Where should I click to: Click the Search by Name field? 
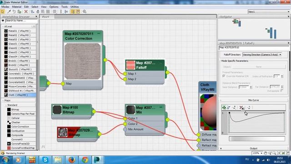[21, 20]
